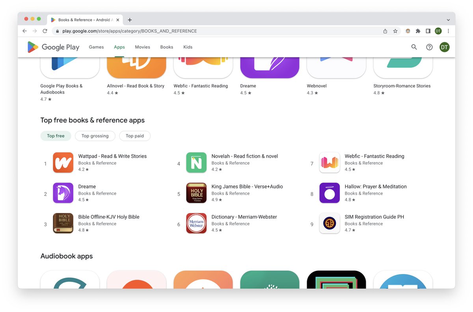
Task: Open King James Bible - Verse+Audio link
Action: (x=247, y=187)
